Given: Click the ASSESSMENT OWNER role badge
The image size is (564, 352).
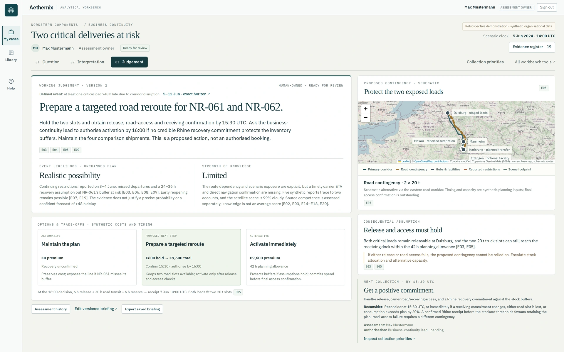Looking at the screenshot, I should point(516,8).
